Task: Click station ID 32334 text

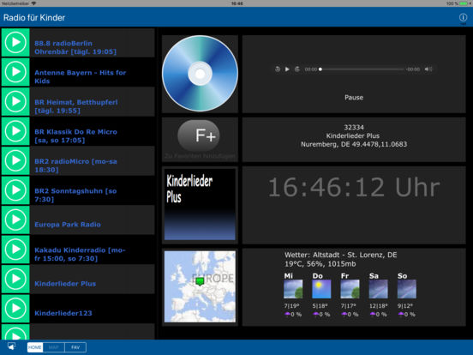Action: tap(354, 127)
